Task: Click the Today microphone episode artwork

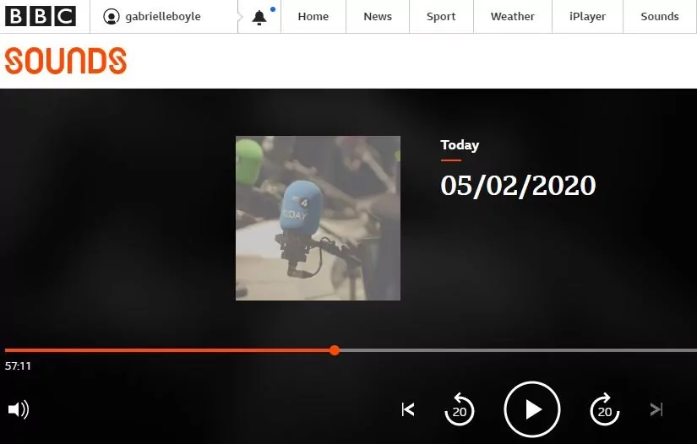Action: coord(318,218)
